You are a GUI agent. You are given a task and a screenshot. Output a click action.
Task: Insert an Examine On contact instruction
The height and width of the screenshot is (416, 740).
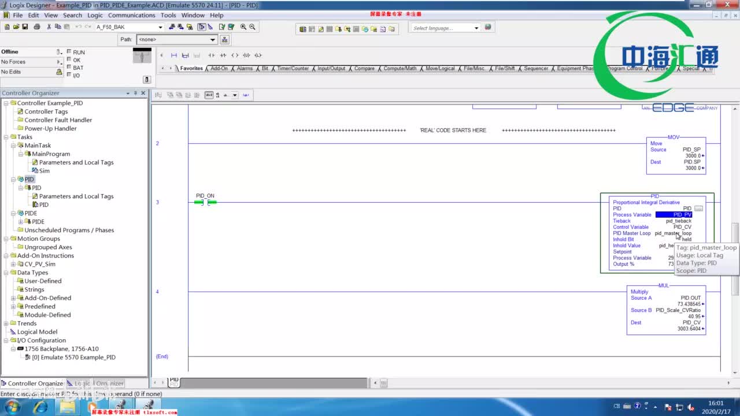(x=211, y=55)
